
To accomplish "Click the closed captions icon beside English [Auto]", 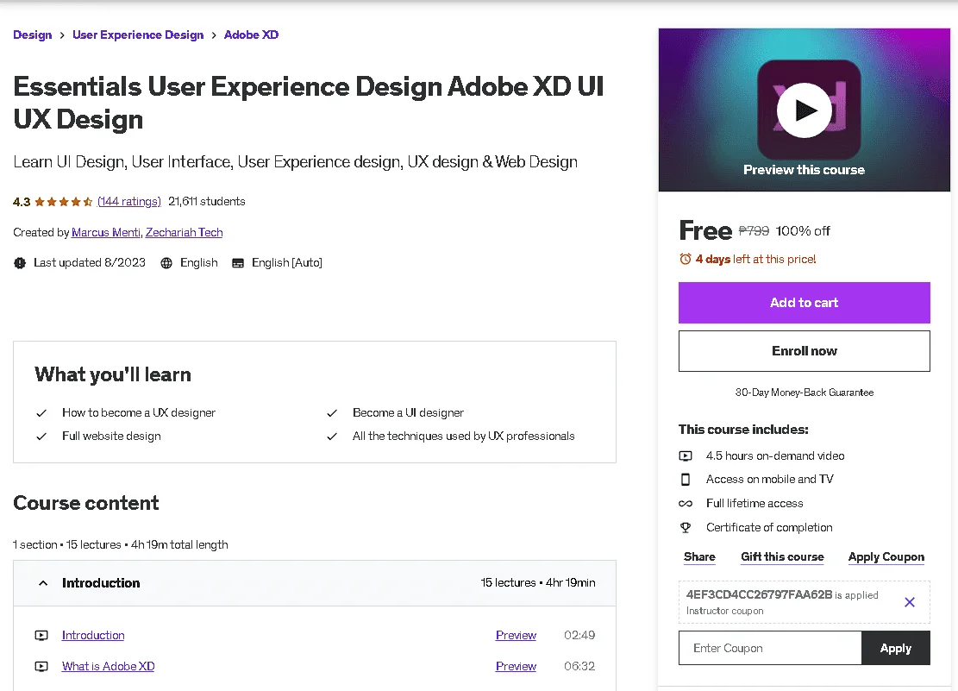I will pyautogui.click(x=238, y=263).
